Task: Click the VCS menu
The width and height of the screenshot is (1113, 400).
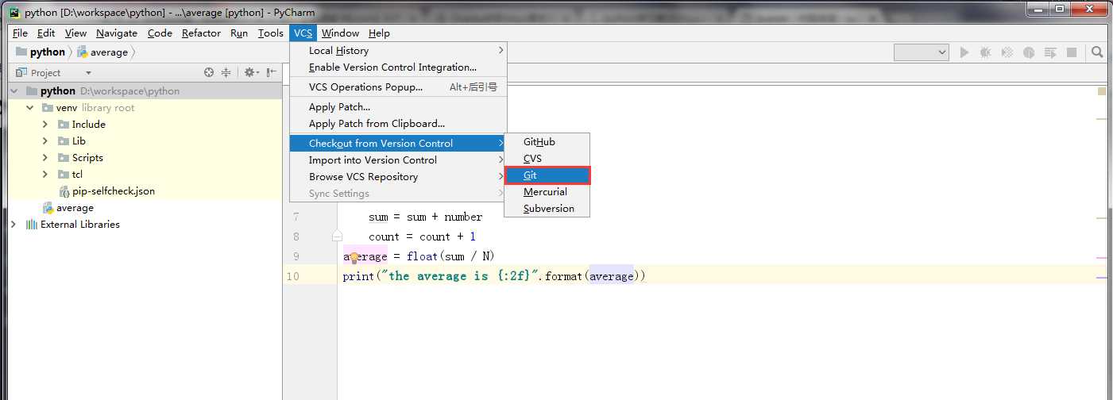Action: click(303, 33)
